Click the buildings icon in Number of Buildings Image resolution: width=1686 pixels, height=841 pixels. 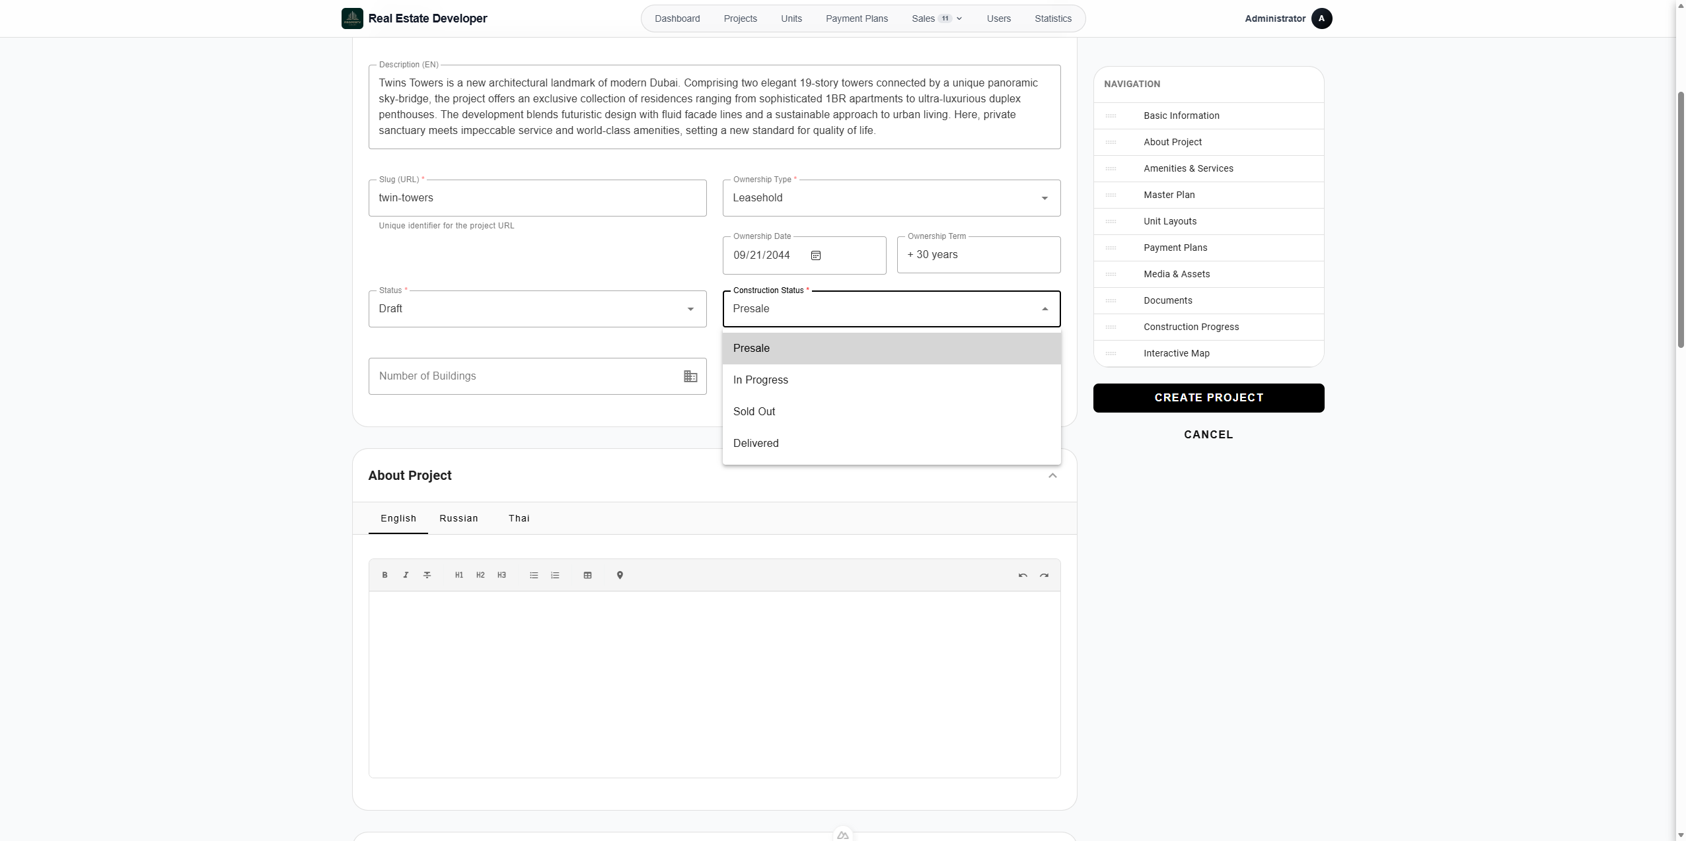click(690, 376)
